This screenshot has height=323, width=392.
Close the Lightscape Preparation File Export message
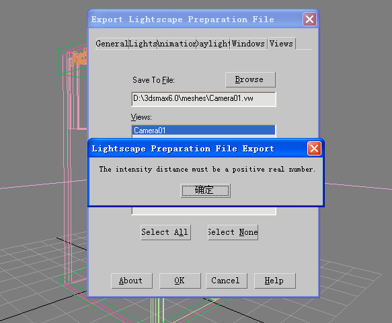314,149
